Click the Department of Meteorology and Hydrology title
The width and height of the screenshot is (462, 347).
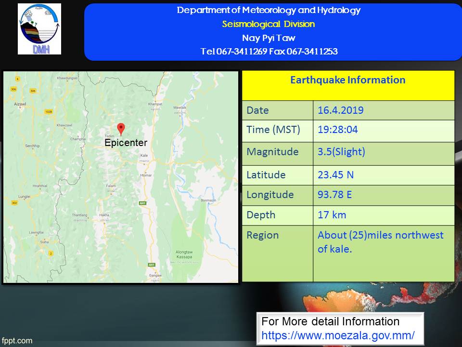click(x=269, y=10)
